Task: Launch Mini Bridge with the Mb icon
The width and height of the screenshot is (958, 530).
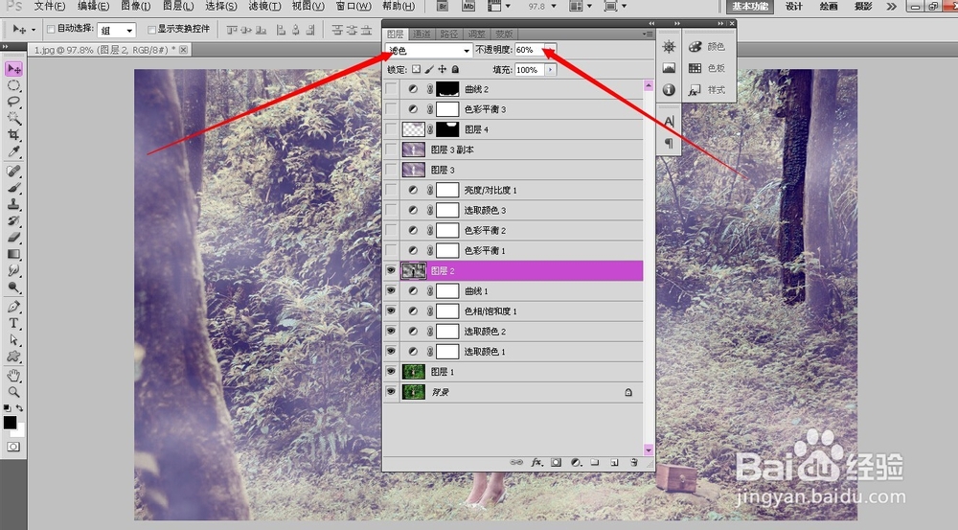Action: click(468, 6)
